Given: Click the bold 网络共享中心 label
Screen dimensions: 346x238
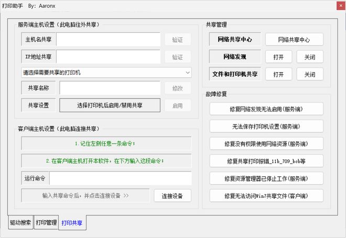Looking at the screenshot, I should 235,39.
